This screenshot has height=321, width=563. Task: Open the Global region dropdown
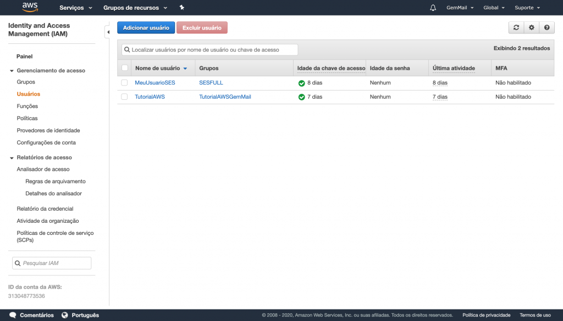click(x=494, y=8)
